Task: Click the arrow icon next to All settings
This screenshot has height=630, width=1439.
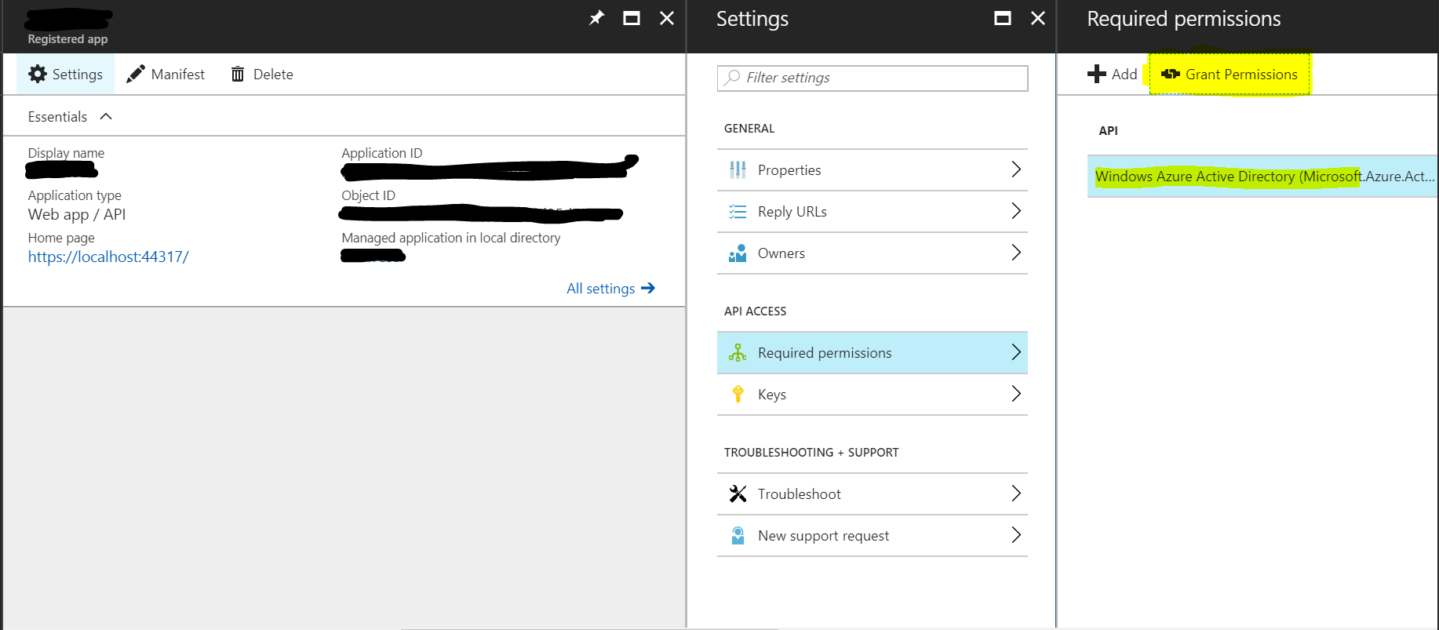Action: click(x=648, y=288)
